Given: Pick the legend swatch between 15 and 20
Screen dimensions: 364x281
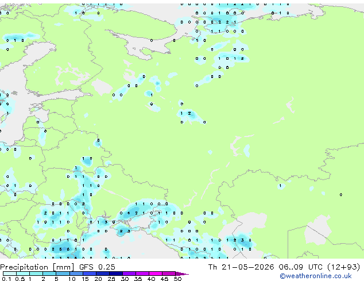Looking at the screenshot, I should pyautogui.click(x=90, y=274).
